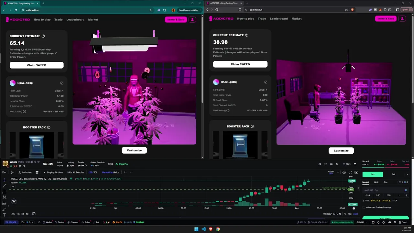Enable the Advanced Trading Strategy checkbox
The height and width of the screenshot is (233, 414).
coord(364,207)
